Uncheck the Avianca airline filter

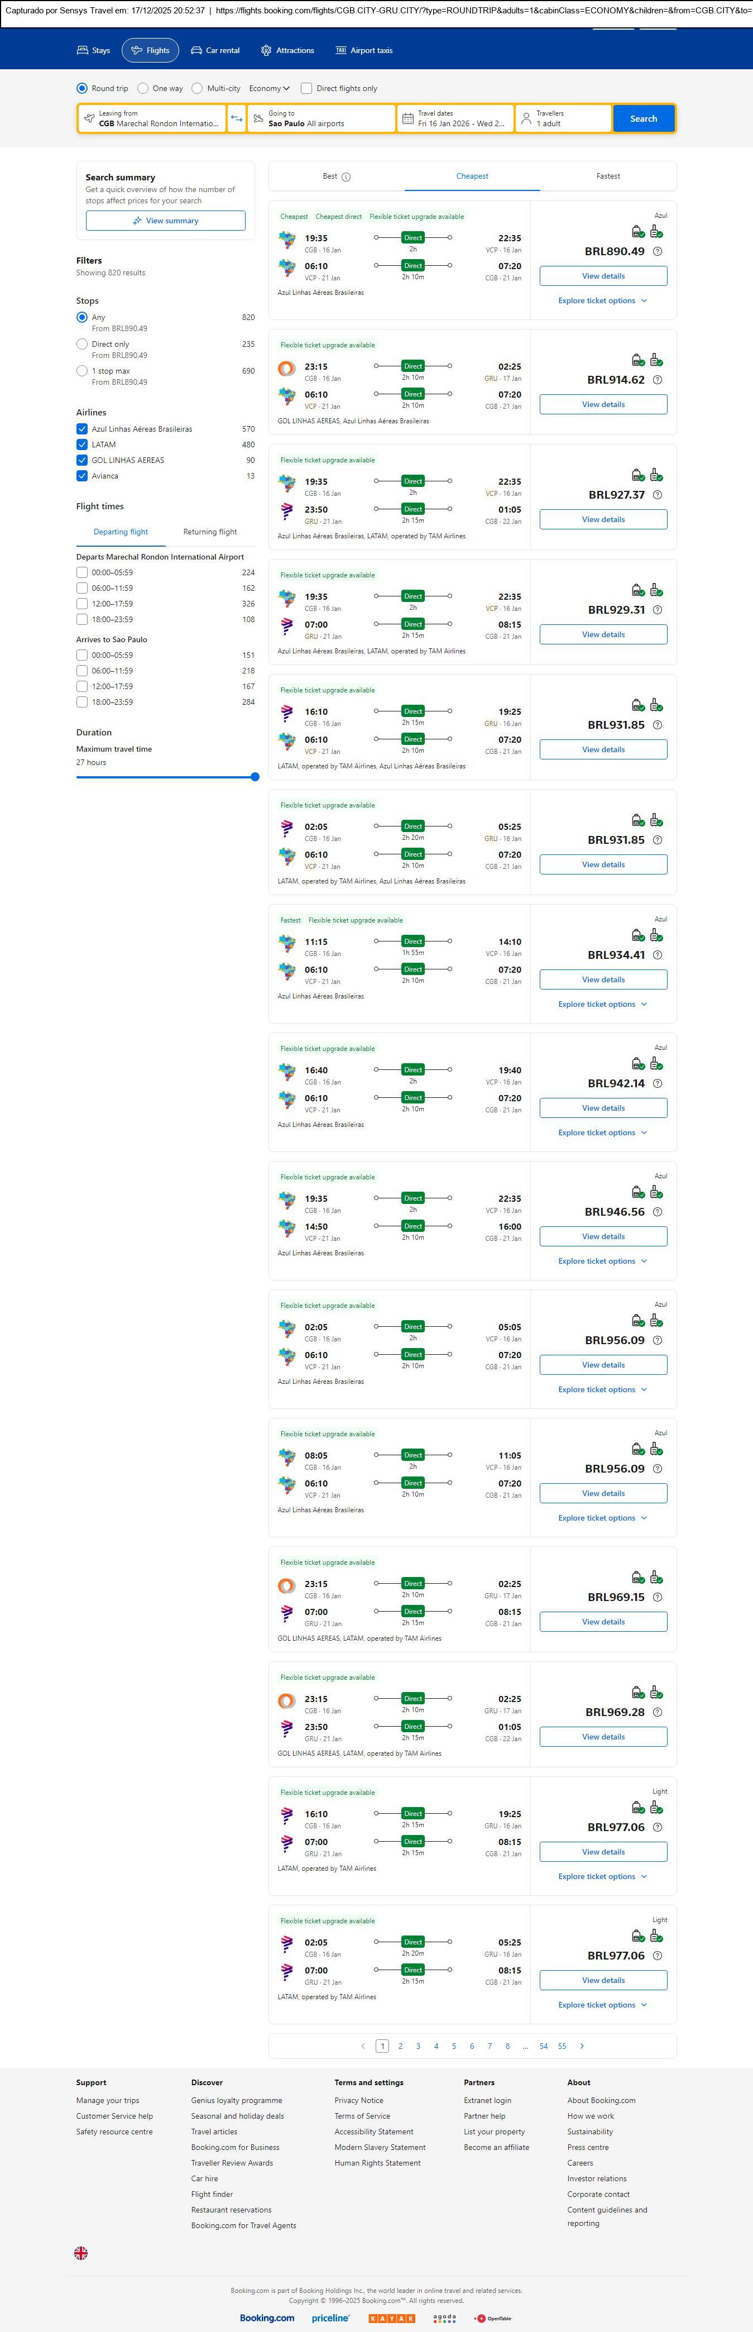tap(83, 476)
